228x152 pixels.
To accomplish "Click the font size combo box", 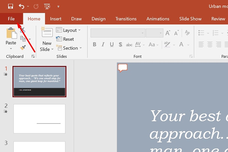I will 154,33.
